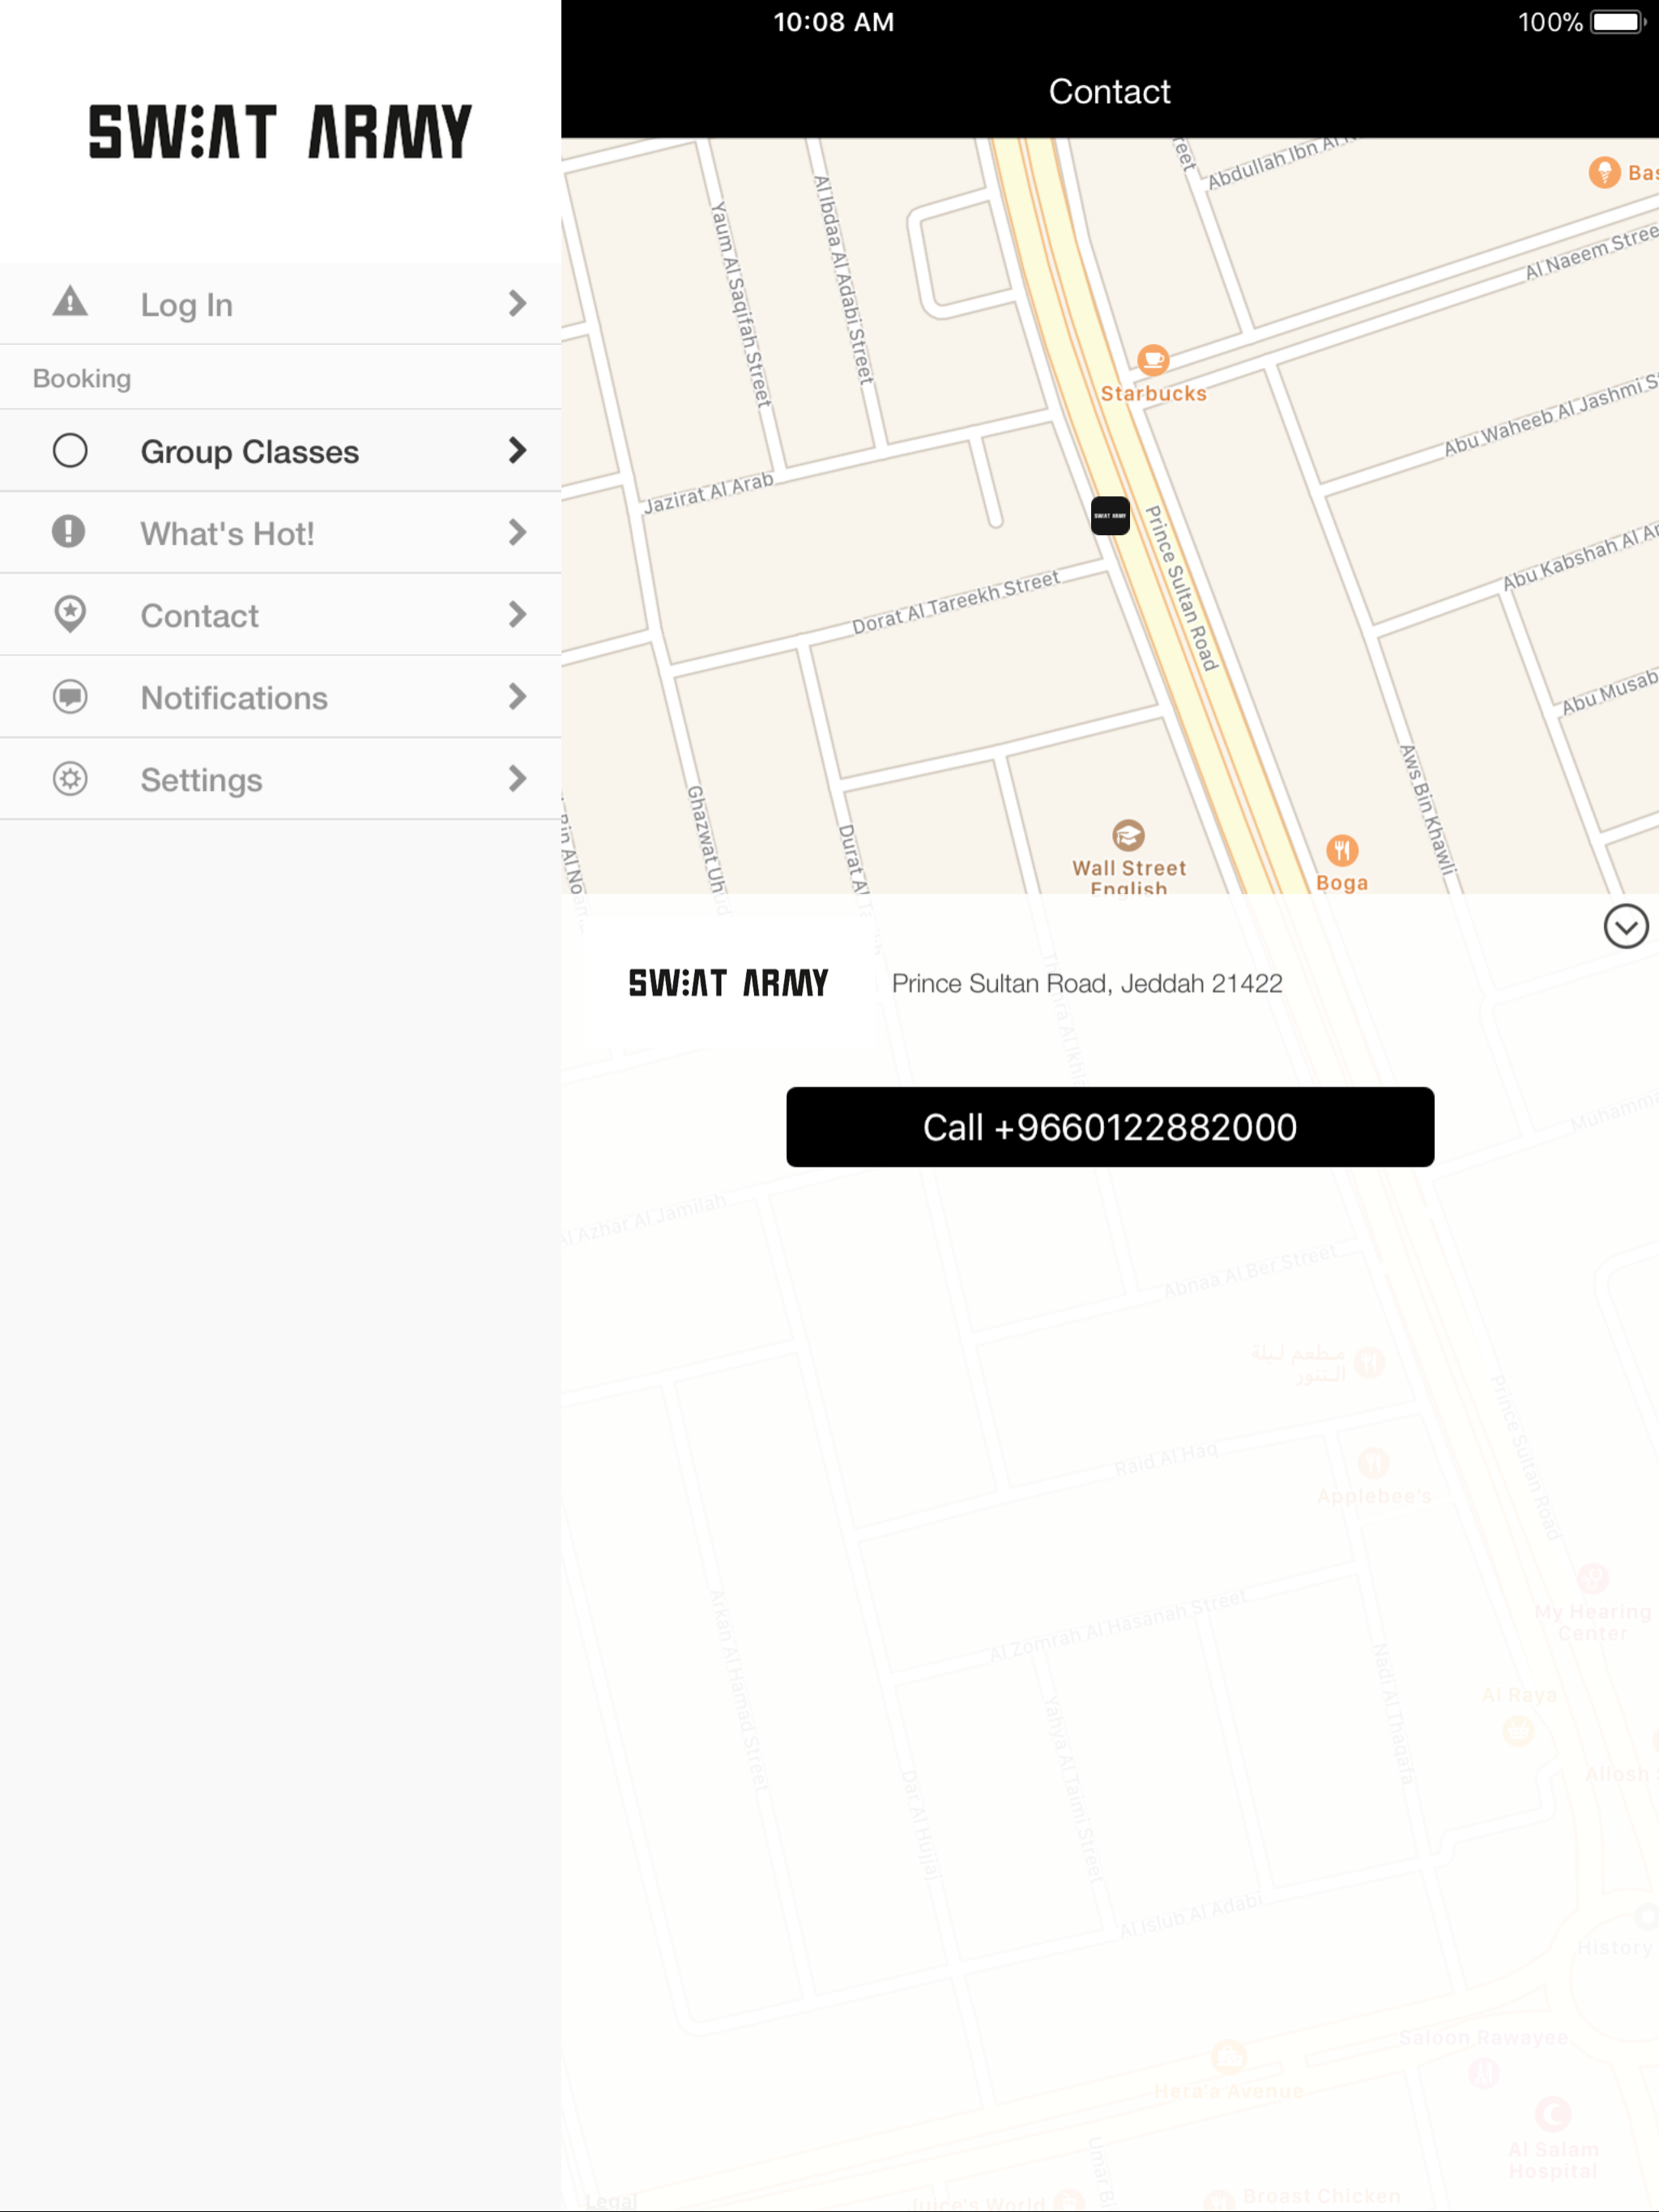The image size is (1659, 2212).
Task: Open Group Classes via its chevron arrow
Action: coord(516,451)
